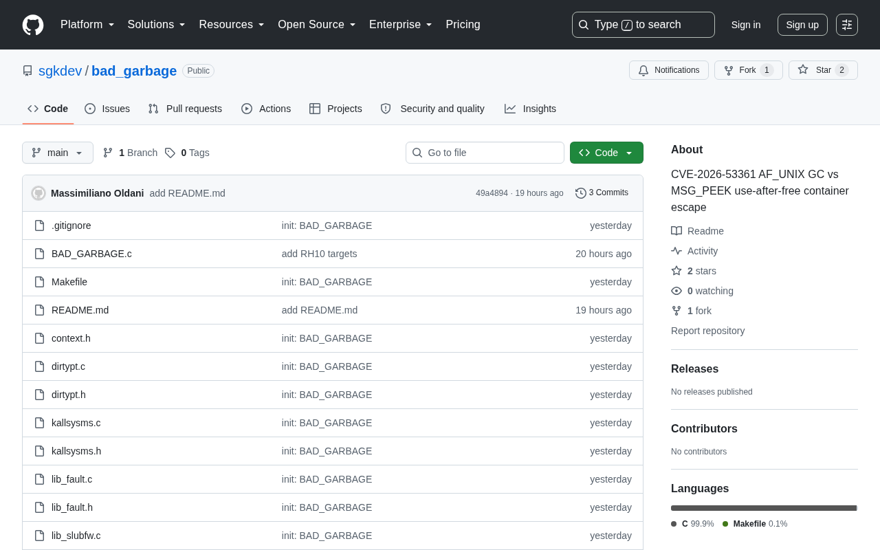Click the file icon beside lib_slubfw.c
This screenshot has height=550, width=880.
(x=40, y=536)
